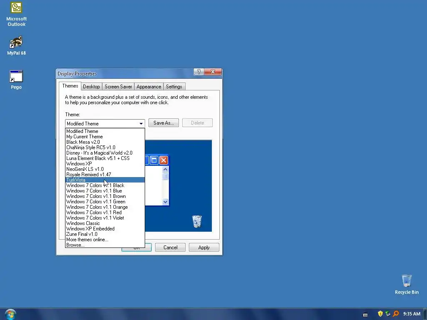This screenshot has height=320, width=427.
Task: Select the Windows Classic theme
Action: [105, 223]
